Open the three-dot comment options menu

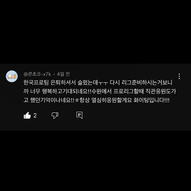click(179, 76)
